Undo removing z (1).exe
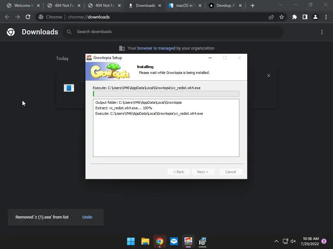Viewport: 333px width, 249px height. click(x=87, y=217)
